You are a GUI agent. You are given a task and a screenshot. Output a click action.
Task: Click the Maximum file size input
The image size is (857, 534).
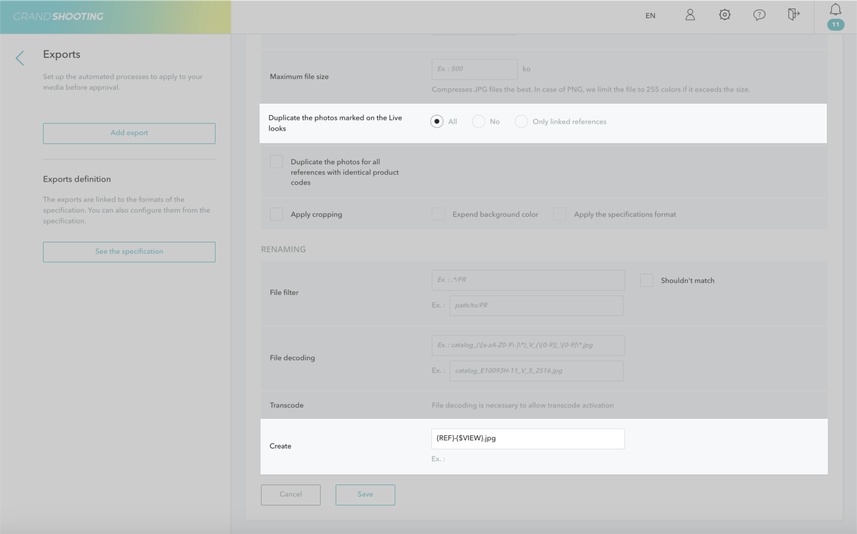(474, 69)
